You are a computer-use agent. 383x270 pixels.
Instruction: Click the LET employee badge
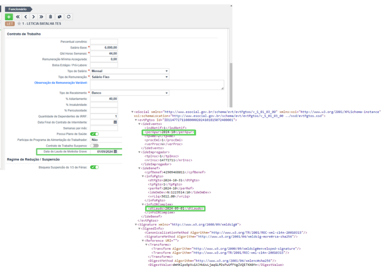pos(10,24)
